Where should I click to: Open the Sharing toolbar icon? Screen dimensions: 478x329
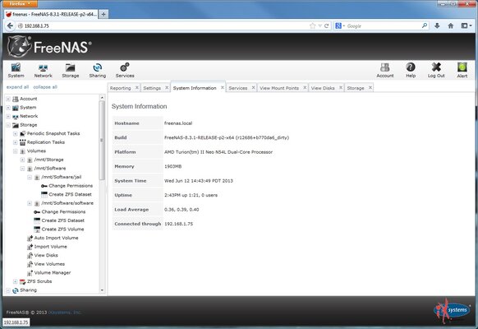tap(98, 70)
